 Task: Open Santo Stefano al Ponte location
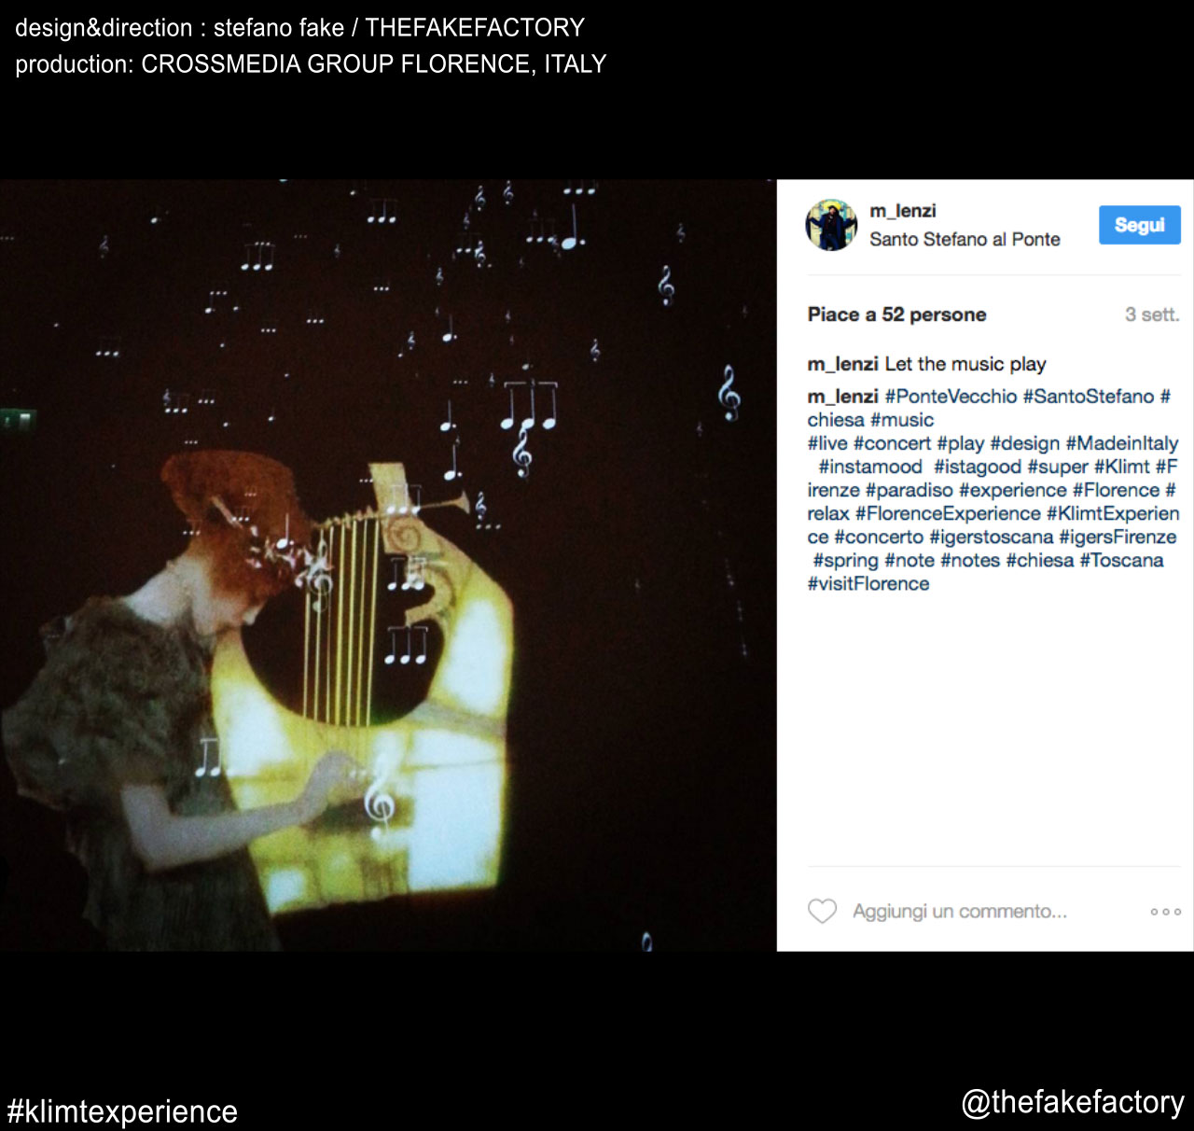965,239
